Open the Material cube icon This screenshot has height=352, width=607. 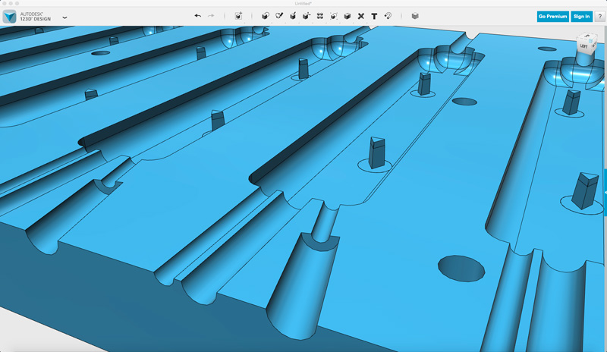click(x=414, y=16)
